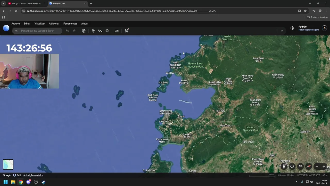Switch map to 3D view
The height and width of the screenshot is (186, 330).
click(300, 166)
